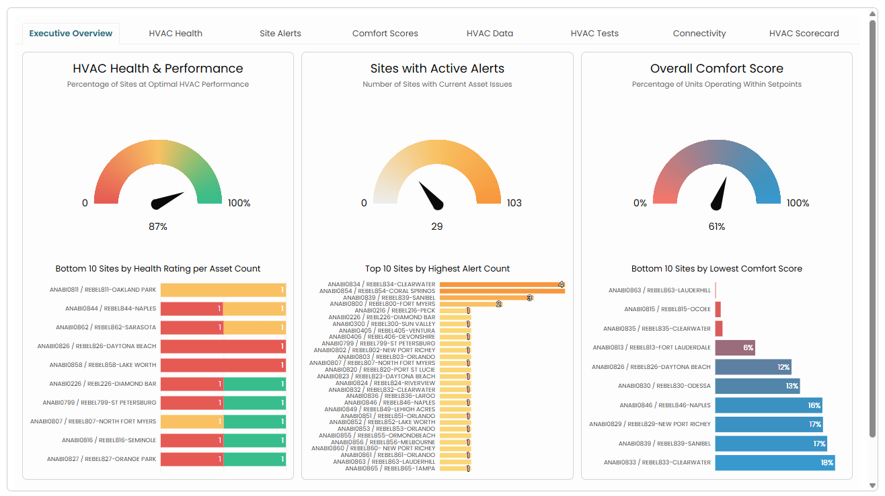Click the 61% comfort score value
The width and height of the screenshot is (885, 496).
tap(717, 226)
